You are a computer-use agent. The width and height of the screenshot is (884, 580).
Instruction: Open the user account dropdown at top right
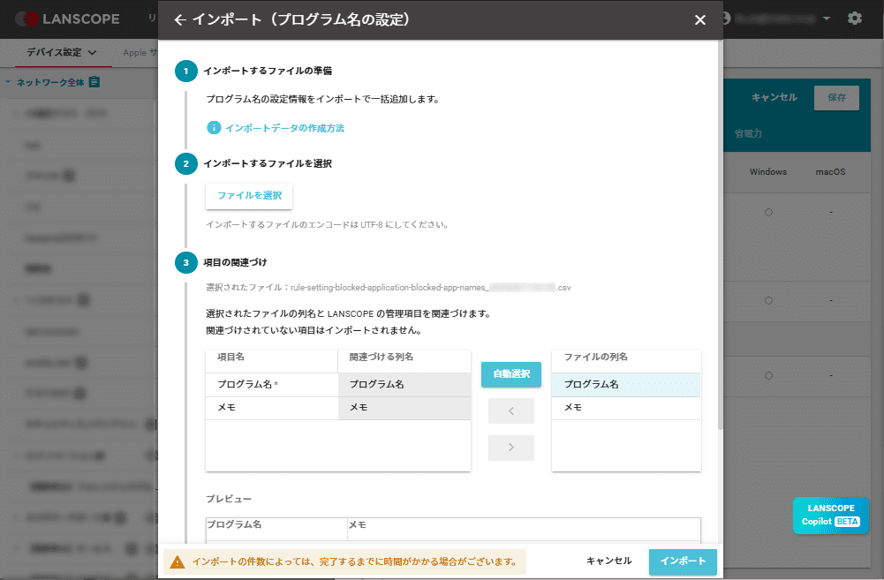coord(826,18)
